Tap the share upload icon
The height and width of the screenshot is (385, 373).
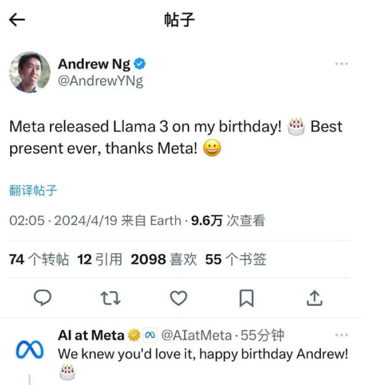(x=315, y=298)
